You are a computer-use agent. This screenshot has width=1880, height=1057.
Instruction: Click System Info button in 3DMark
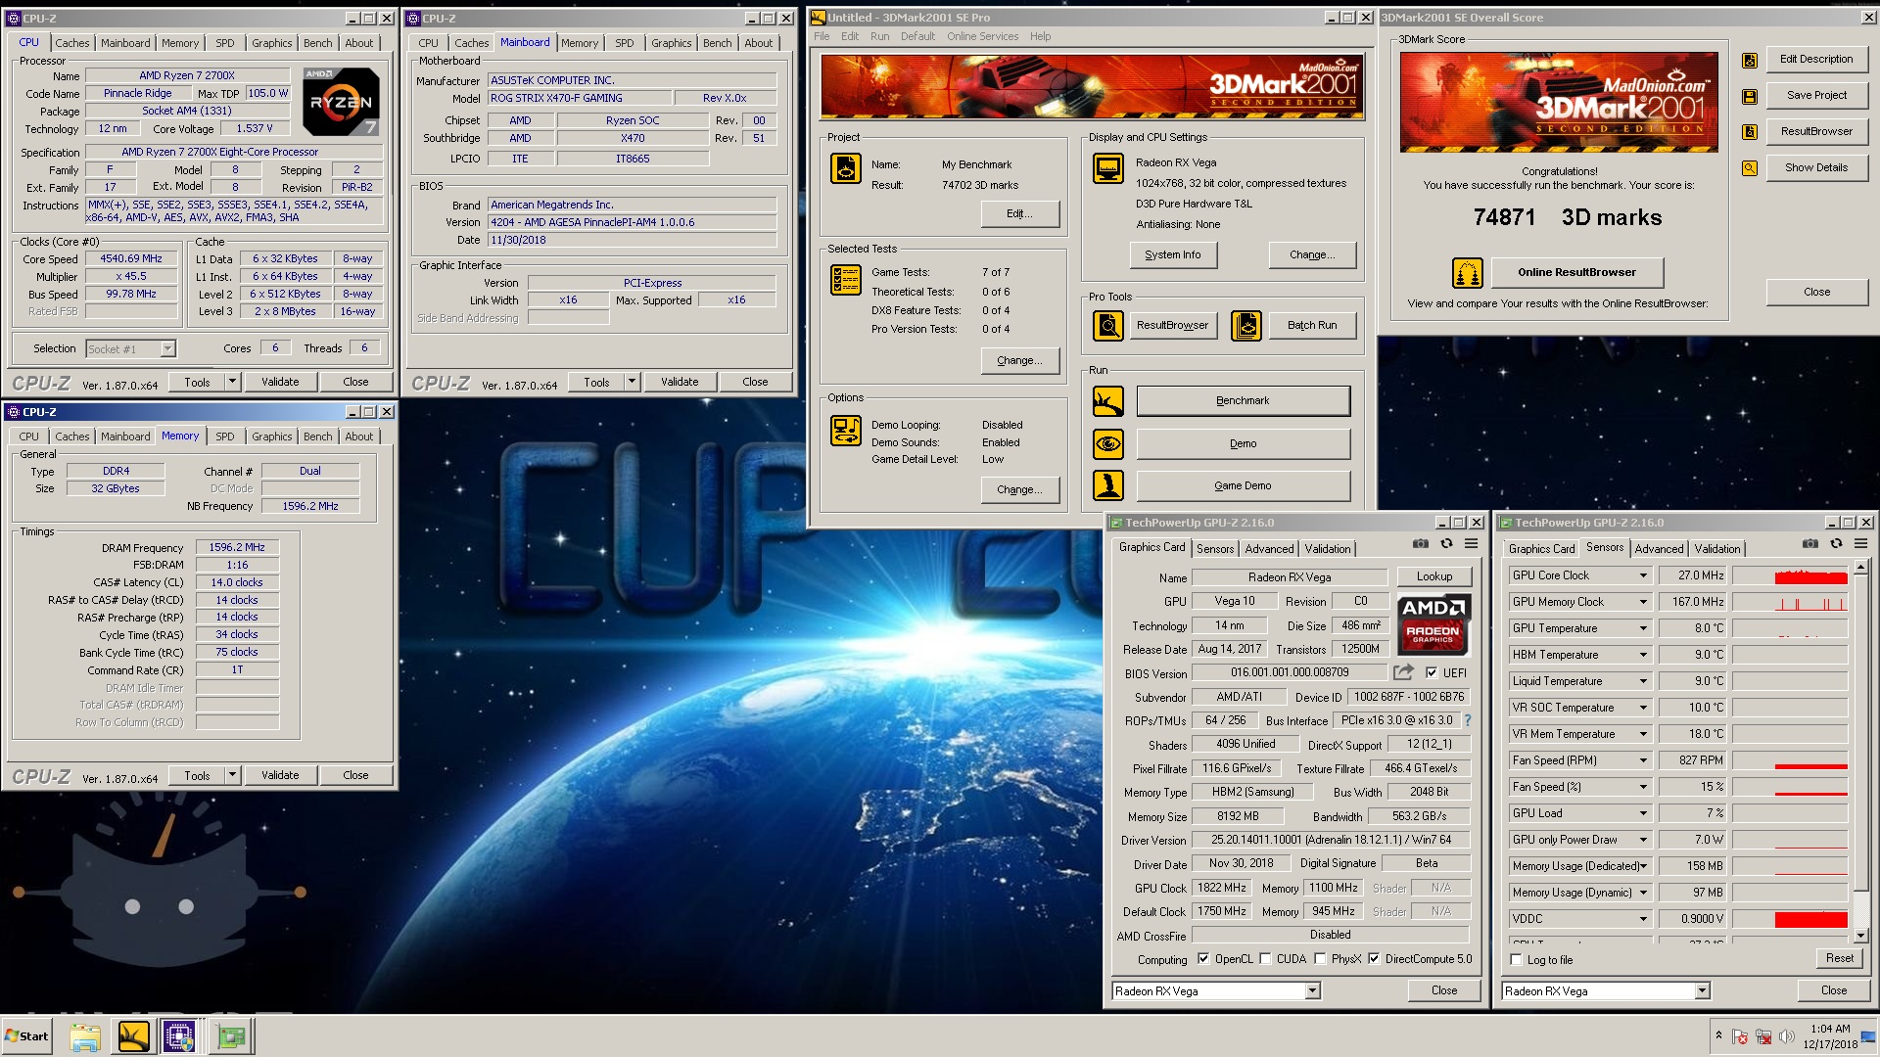click(1173, 254)
